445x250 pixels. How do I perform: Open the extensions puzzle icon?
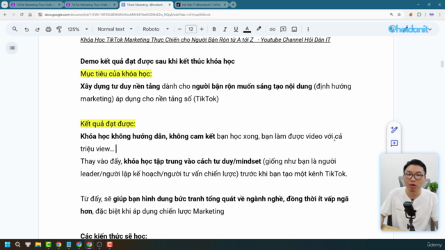point(419,15)
